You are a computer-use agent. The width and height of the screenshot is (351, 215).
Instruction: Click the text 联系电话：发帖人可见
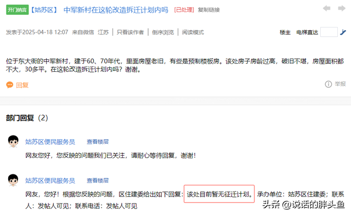(106, 206)
